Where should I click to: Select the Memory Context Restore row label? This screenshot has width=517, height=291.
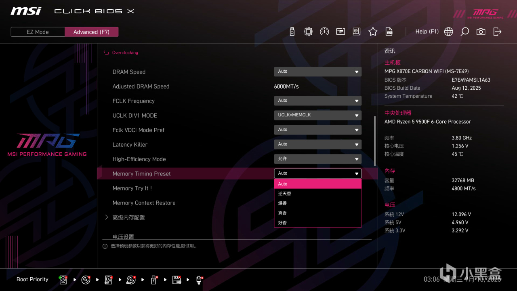[144, 203]
